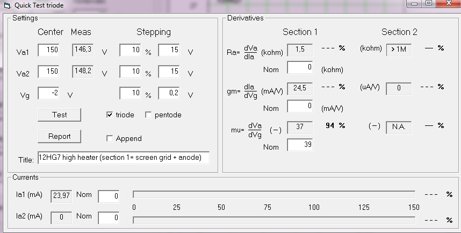Viewport: 461px width, 233px height.
Task: Click the Quick Test triode title bar icon
Action: pos(7,5)
